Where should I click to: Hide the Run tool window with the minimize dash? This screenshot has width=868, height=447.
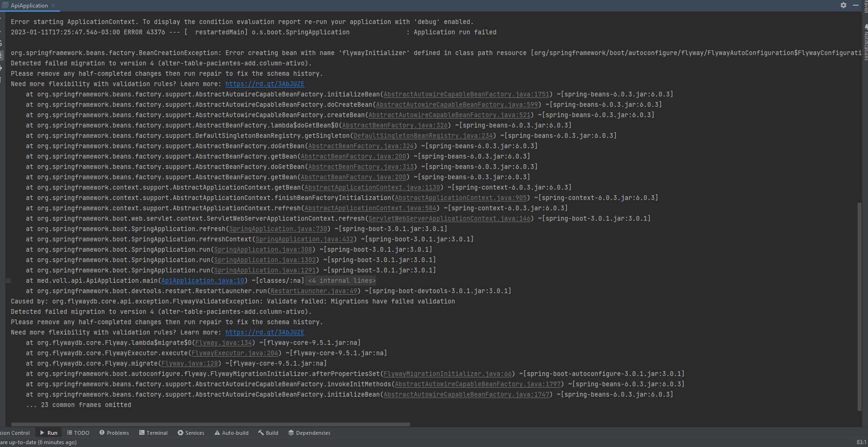pos(856,5)
